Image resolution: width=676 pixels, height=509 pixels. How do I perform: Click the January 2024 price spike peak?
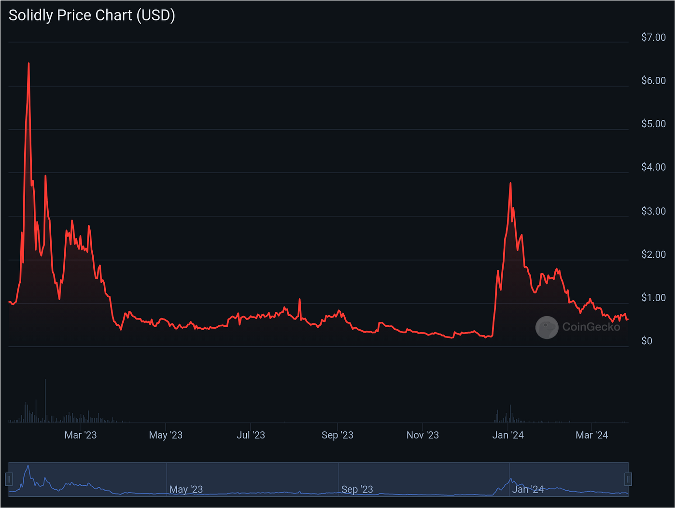510,183
